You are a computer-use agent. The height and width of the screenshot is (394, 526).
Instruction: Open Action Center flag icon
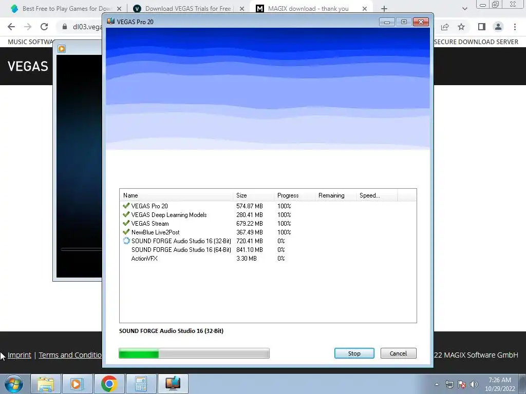462,384
